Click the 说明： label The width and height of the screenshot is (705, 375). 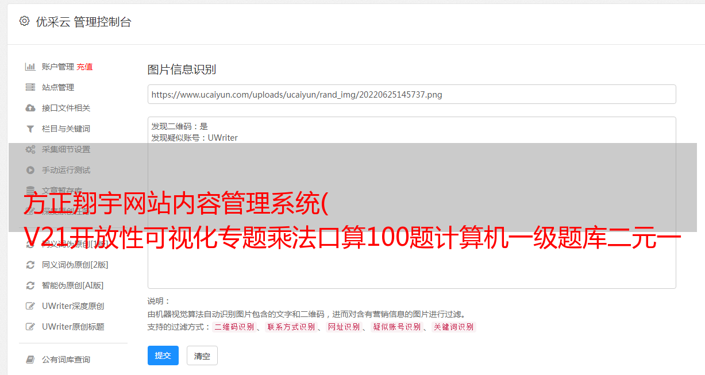159,301
